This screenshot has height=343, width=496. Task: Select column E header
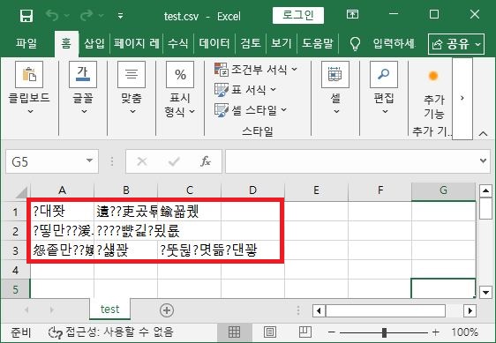coord(316,190)
